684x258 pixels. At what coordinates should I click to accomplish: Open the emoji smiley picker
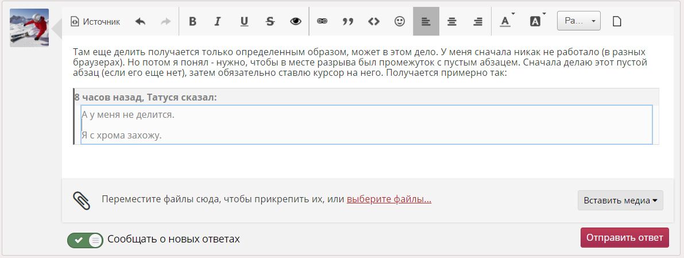[400, 22]
